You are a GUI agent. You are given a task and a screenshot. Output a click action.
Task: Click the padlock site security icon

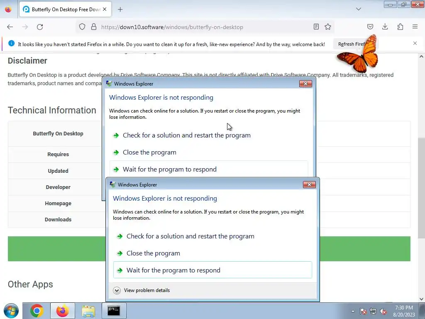point(94,27)
